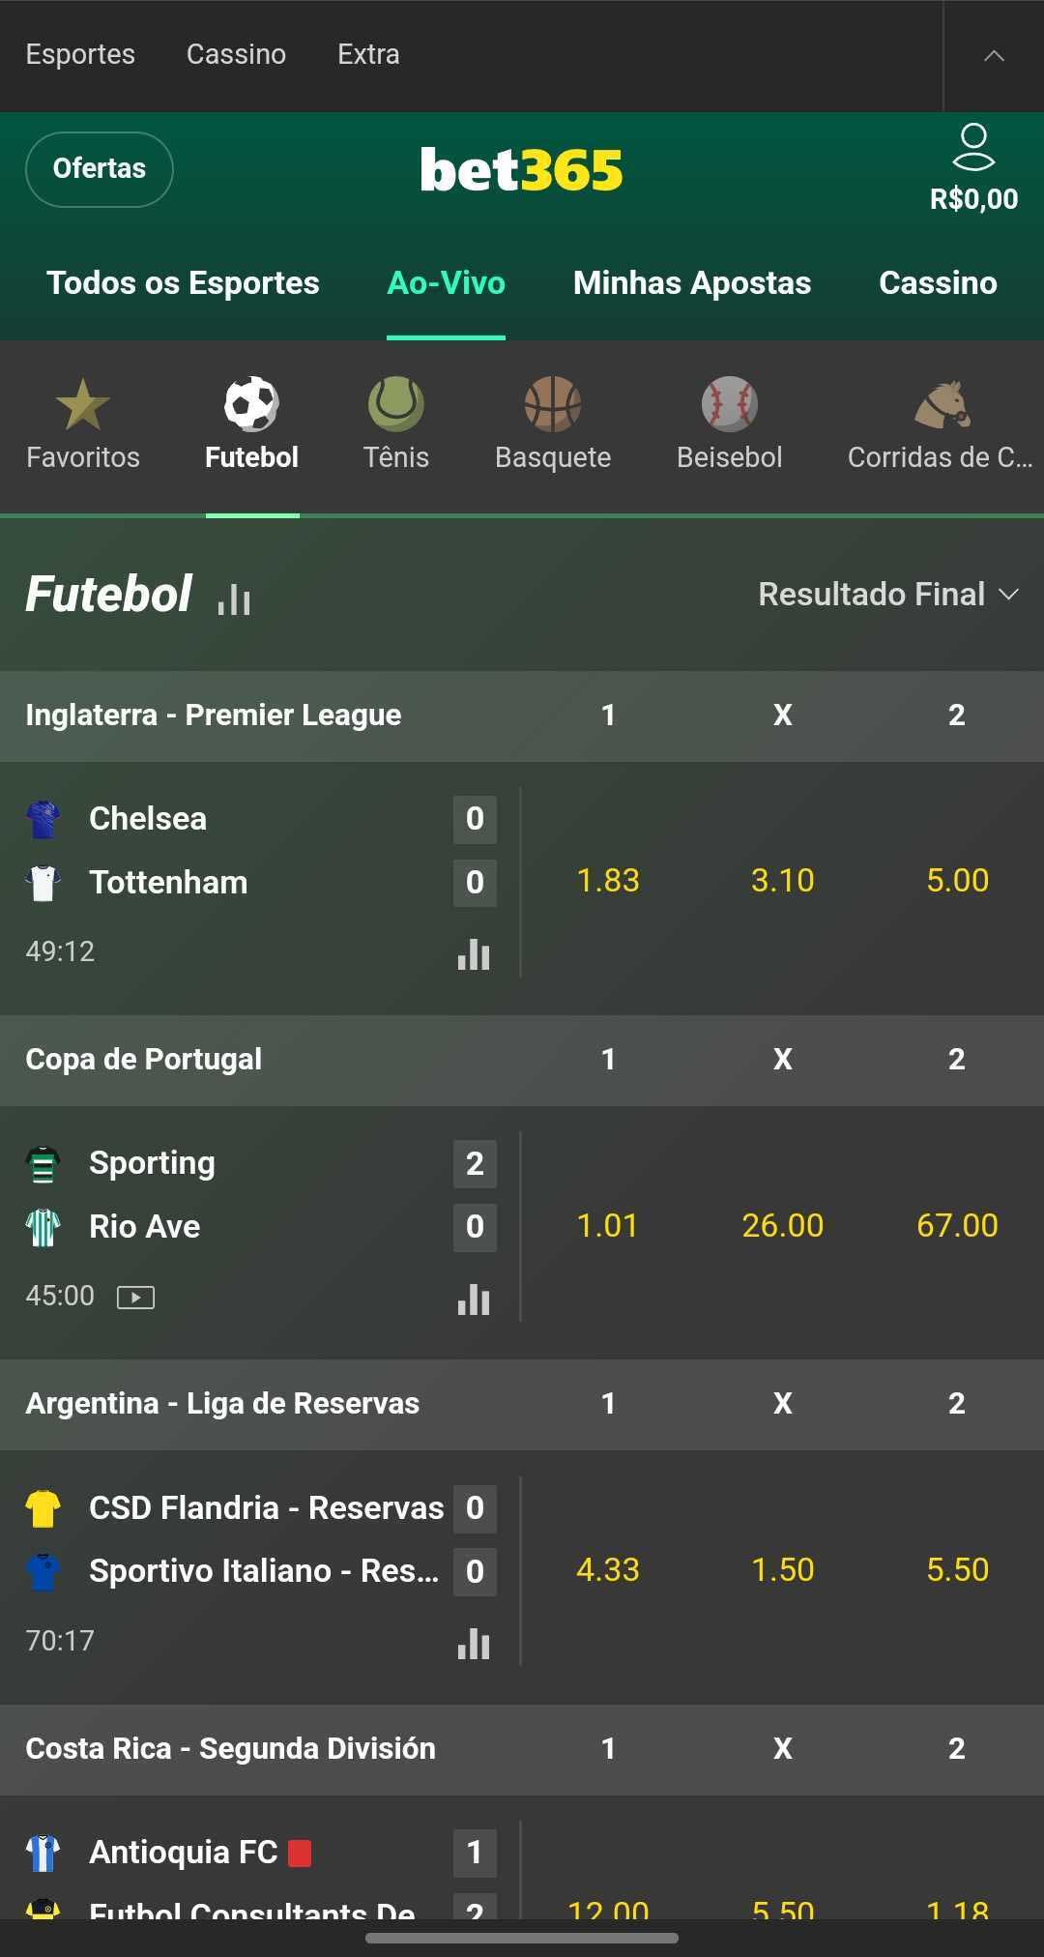
Task: Select the Tênis tennis ball icon
Action: click(x=395, y=404)
